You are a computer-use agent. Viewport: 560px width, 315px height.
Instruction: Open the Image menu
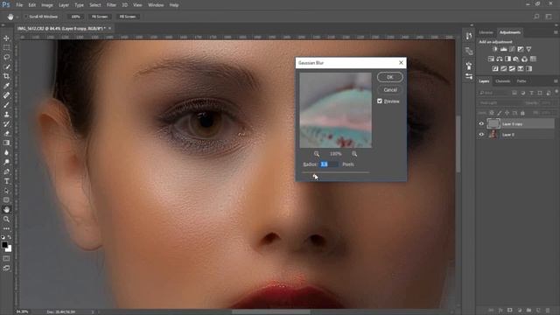(46, 5)
